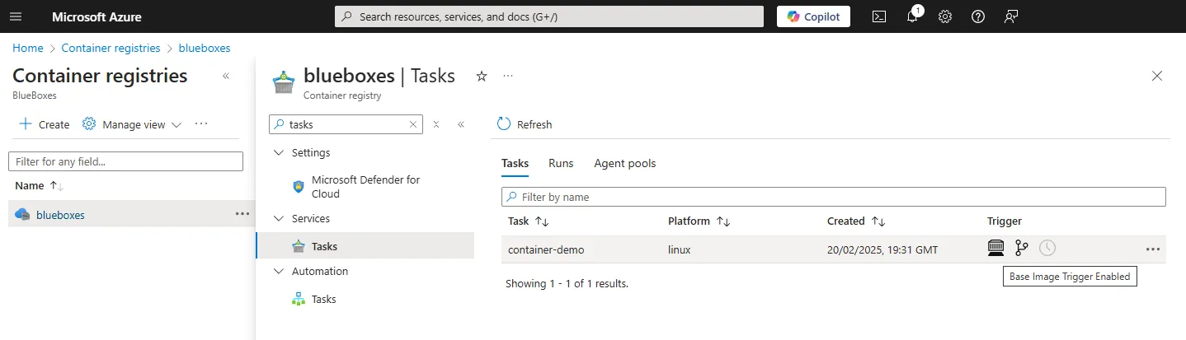Refresh the tasks list

coord(525,124)
